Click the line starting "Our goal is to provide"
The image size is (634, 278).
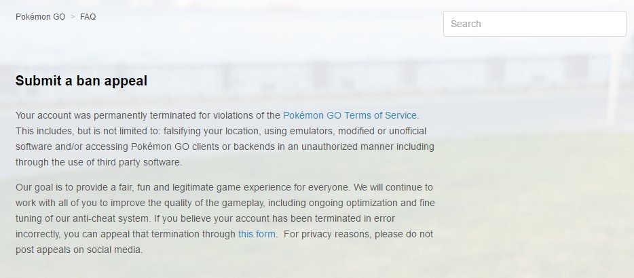point(224,188)
